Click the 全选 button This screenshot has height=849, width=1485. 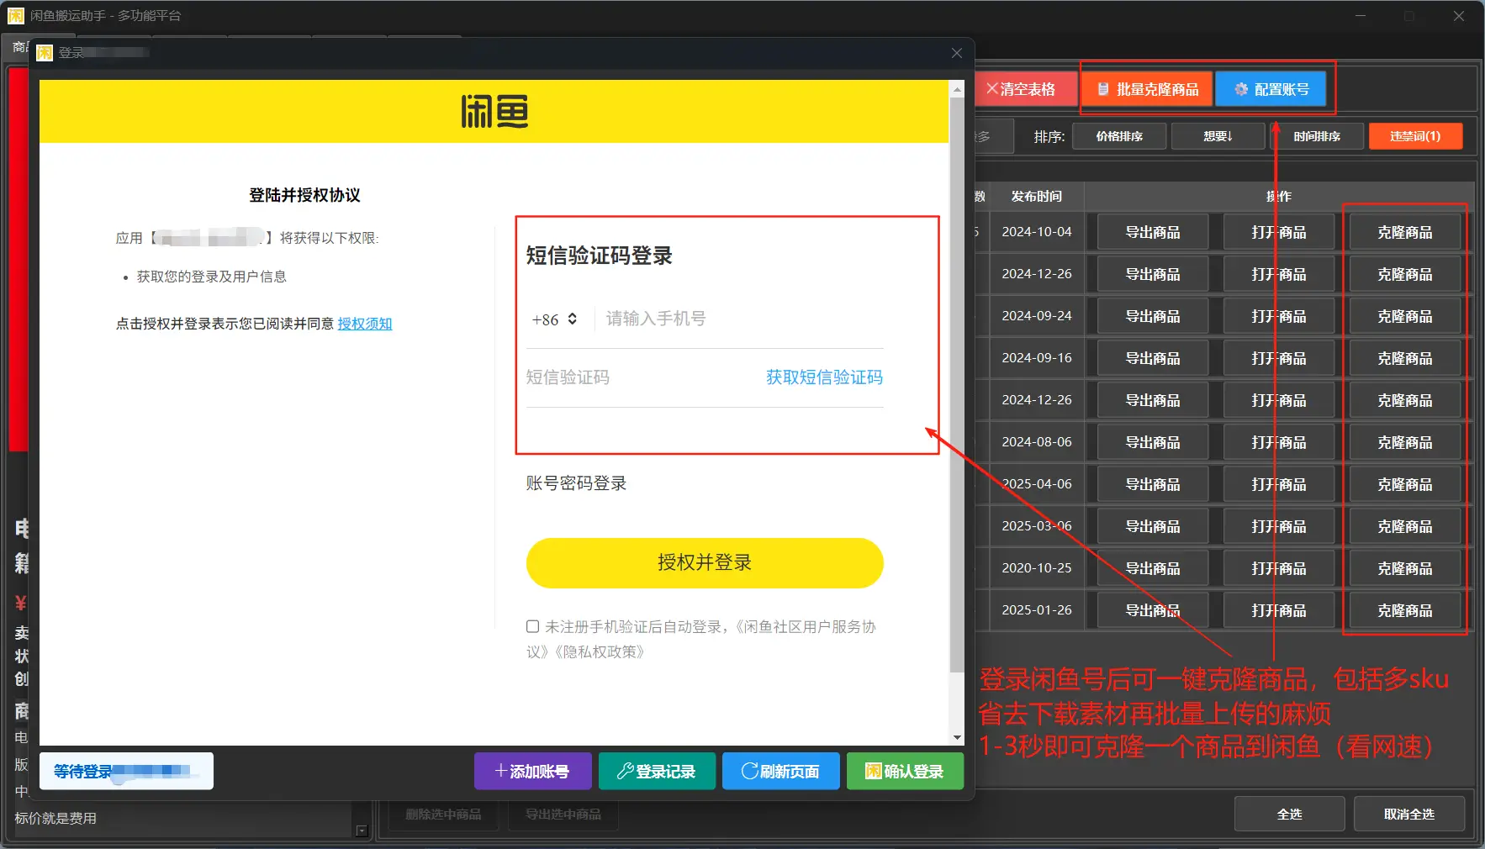click(1289, 814)
